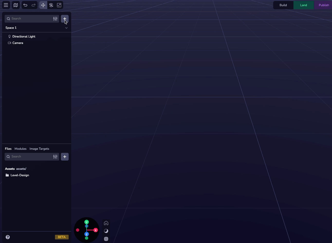Open the map view icon in the toolbar
The width and height of the screenshot is (332, 243).
(15, 5)
